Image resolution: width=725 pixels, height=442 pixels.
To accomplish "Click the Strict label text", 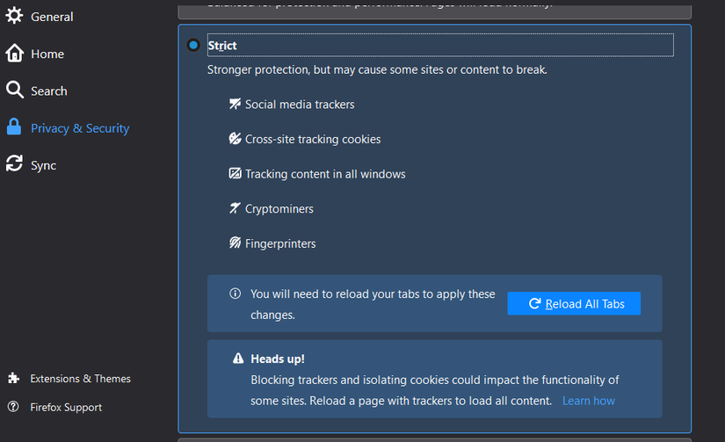I will [222, 46].
